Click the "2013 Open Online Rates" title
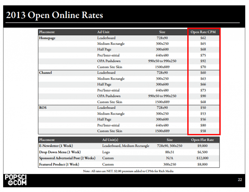 coord(54,15)
